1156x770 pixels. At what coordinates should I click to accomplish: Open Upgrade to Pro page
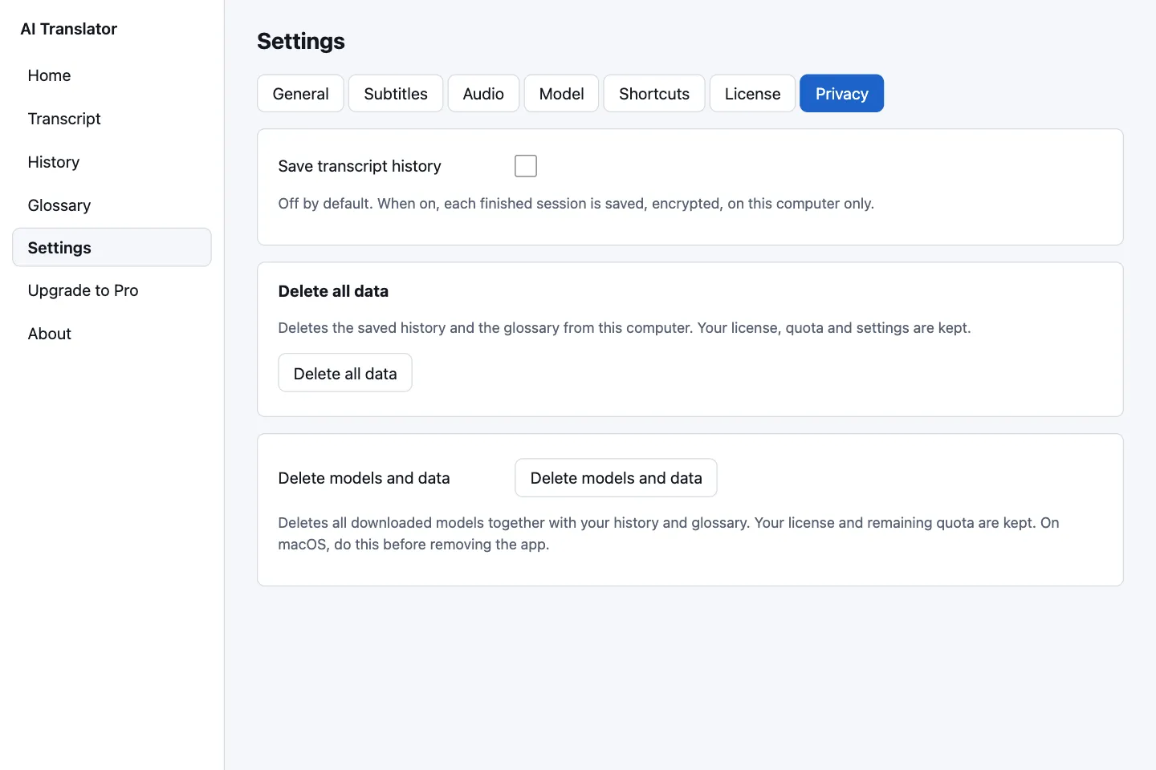click(112, 290)
